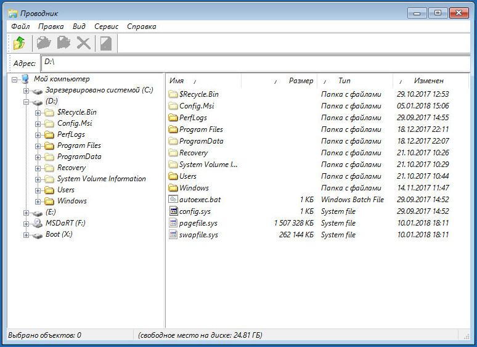The image size is (477, 347).
Task: Expand the ProgramData tree node
Action: click(x=38, y=157)
